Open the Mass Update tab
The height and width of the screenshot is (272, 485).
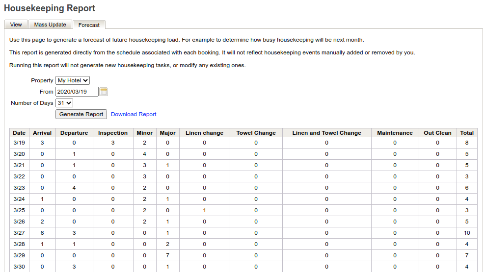(x=50, y=25)
